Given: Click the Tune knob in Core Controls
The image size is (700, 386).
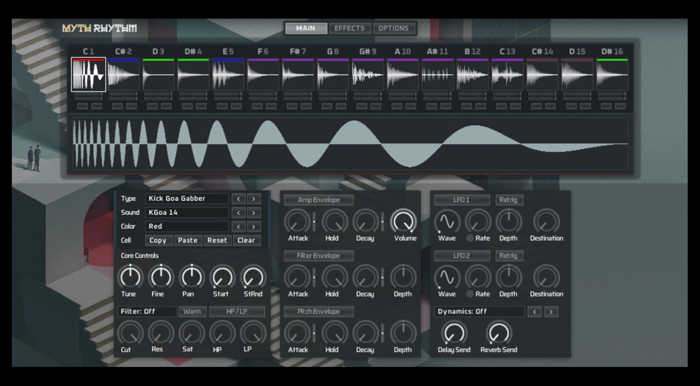Looking at the screenshot, I should click(130, 277).
